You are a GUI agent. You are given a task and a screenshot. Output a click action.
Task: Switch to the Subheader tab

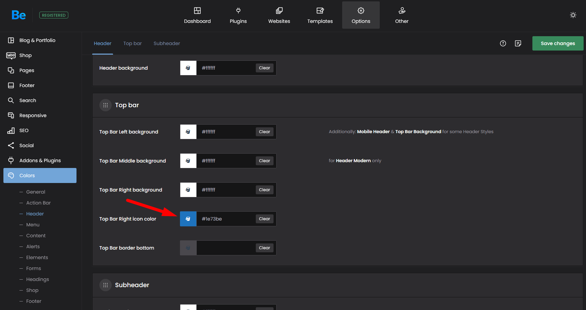tap(167, 43)
